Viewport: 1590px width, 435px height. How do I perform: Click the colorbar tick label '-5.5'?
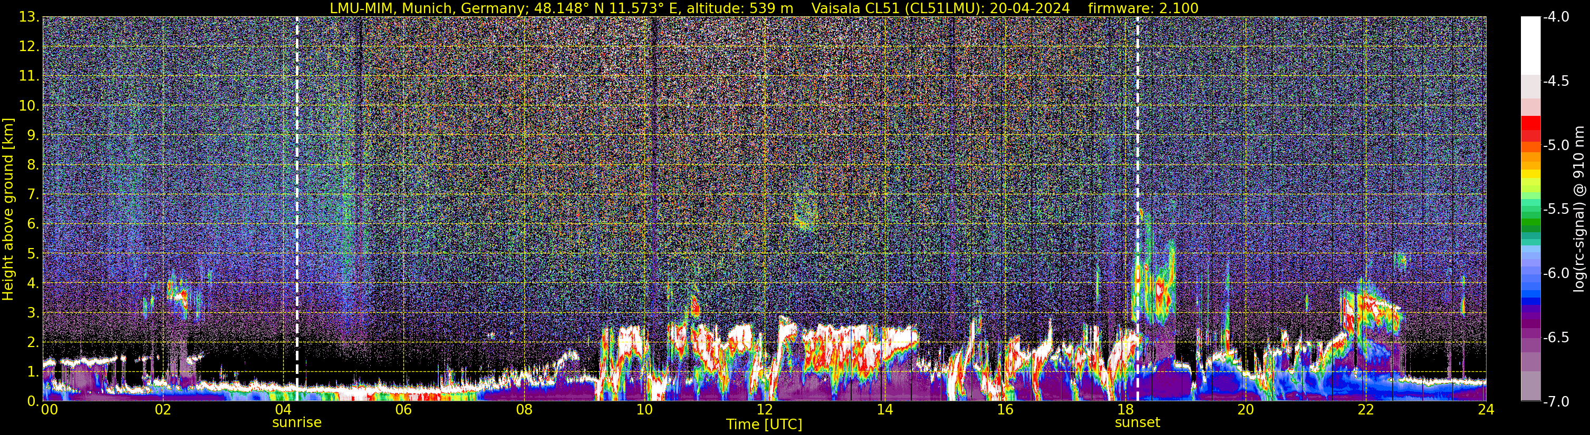(x=1555, y=210)
